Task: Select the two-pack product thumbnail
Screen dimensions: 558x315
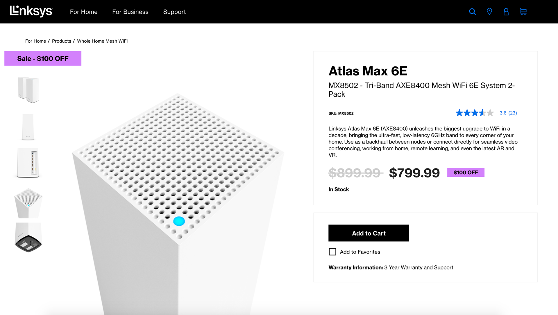Action: coord(28,90)
